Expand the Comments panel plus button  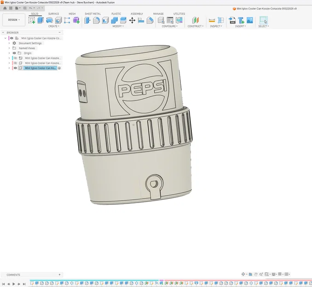[x=59, y=275]
